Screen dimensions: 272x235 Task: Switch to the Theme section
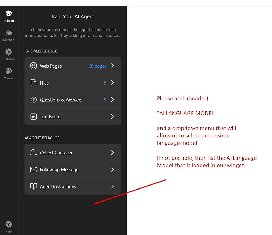pyautogui.click(x=8, y=74)
